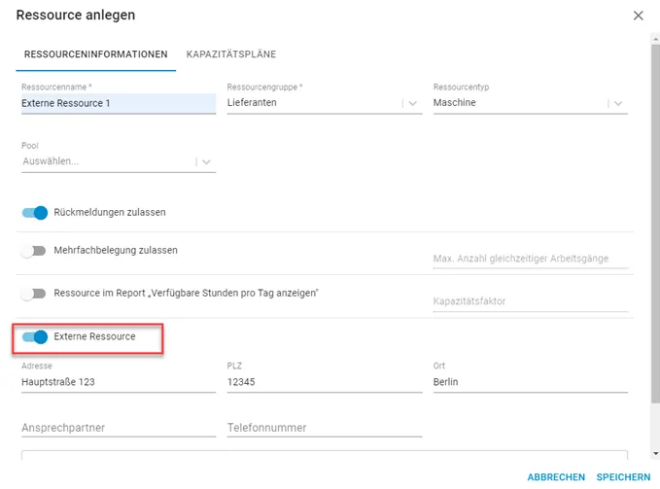Screen dimensions: 660x489
Task: Click the Kapazitätsfaktor field
Action: pos(531,301)
